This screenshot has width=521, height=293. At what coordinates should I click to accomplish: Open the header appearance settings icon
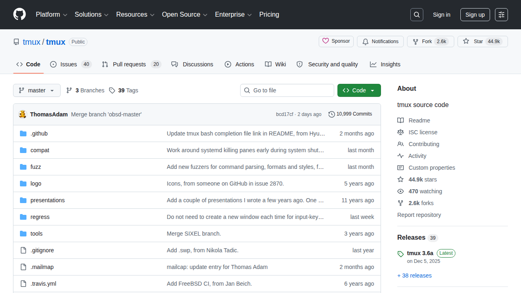pyautogui.click(x=501, y=15)
